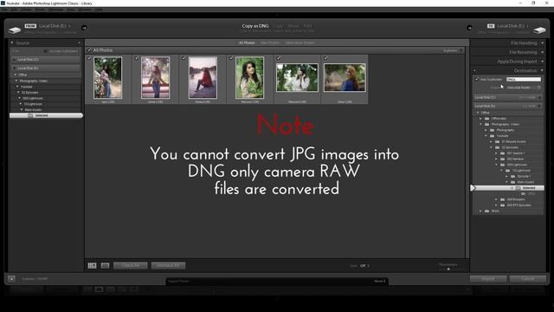This screenshot has height=312, width=554.
Task: Click the Import button
Action: (488, 279)
